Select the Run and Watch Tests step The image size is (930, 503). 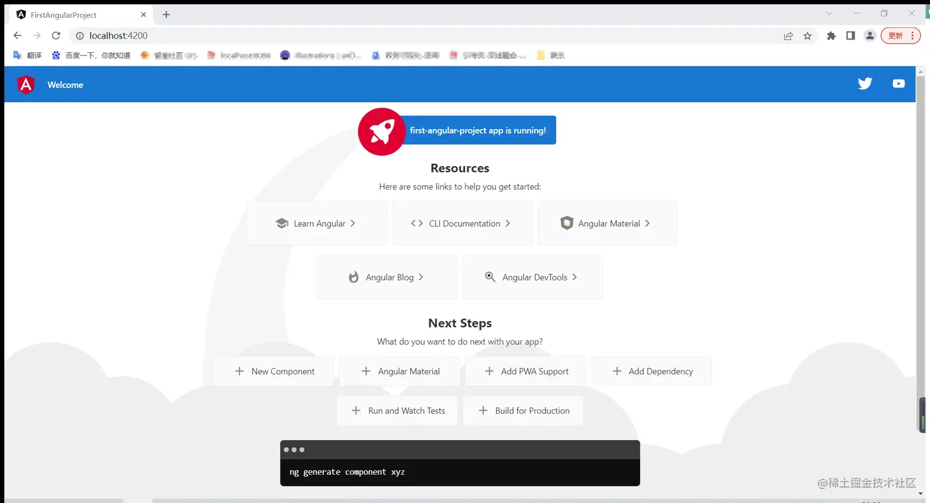397,411
